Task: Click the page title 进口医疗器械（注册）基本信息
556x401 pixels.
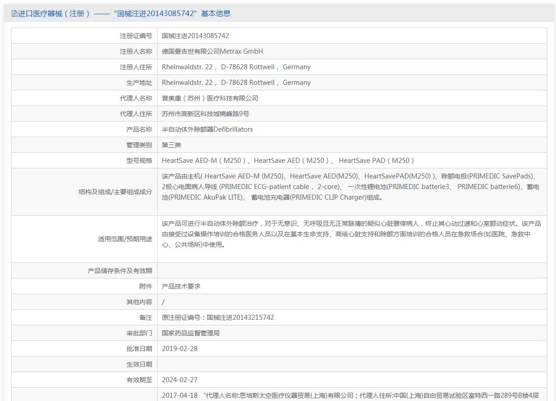Action: [124, 14]
